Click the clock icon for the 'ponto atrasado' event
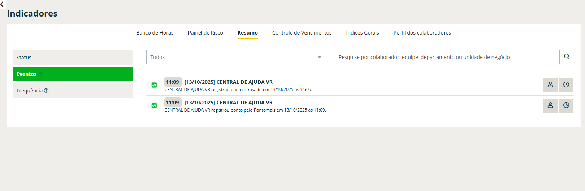The image size is (585, 191). point(566,85)
